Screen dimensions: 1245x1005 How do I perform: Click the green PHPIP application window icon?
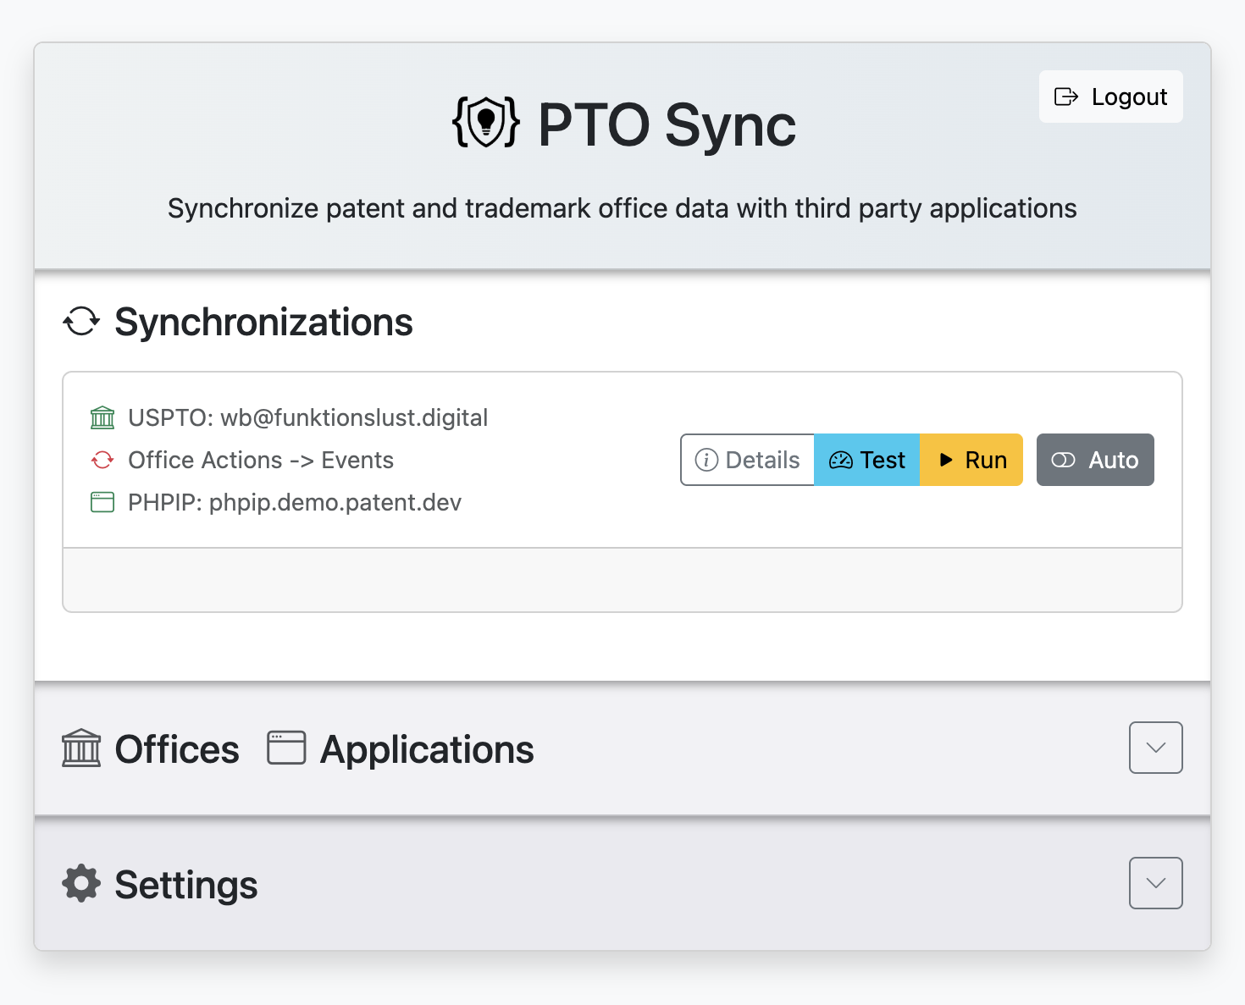102,502
